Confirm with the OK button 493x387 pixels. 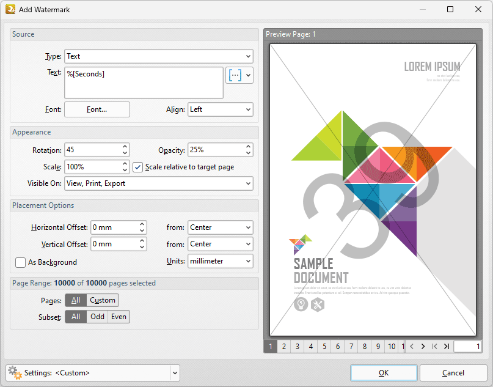point(384,373)
